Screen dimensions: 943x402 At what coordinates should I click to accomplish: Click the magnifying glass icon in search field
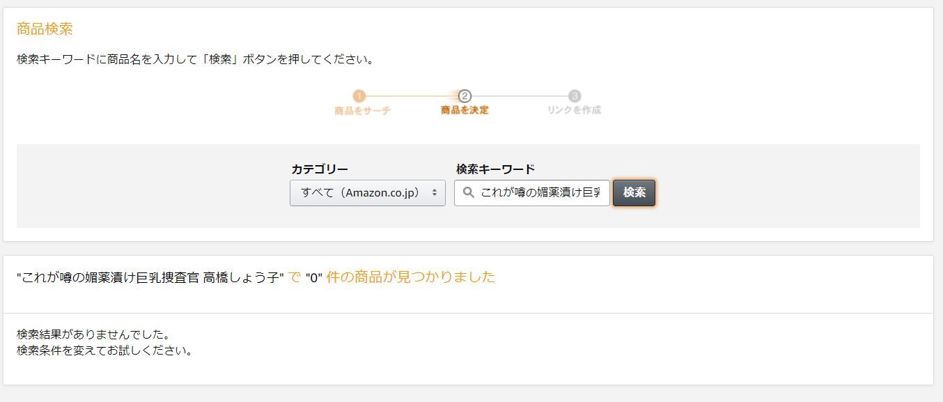point(469,192)
